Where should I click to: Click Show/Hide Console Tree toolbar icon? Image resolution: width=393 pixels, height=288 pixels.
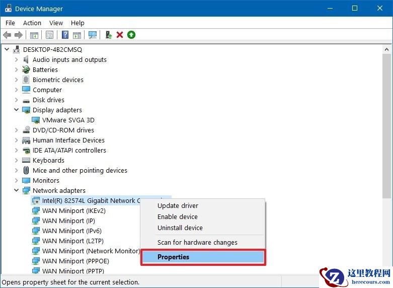pos(34,35)
